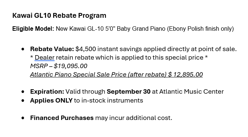248x137 pixels.
Task: Click the bold September 30 date
Action: pyautogui.click(x=128, y=91)
